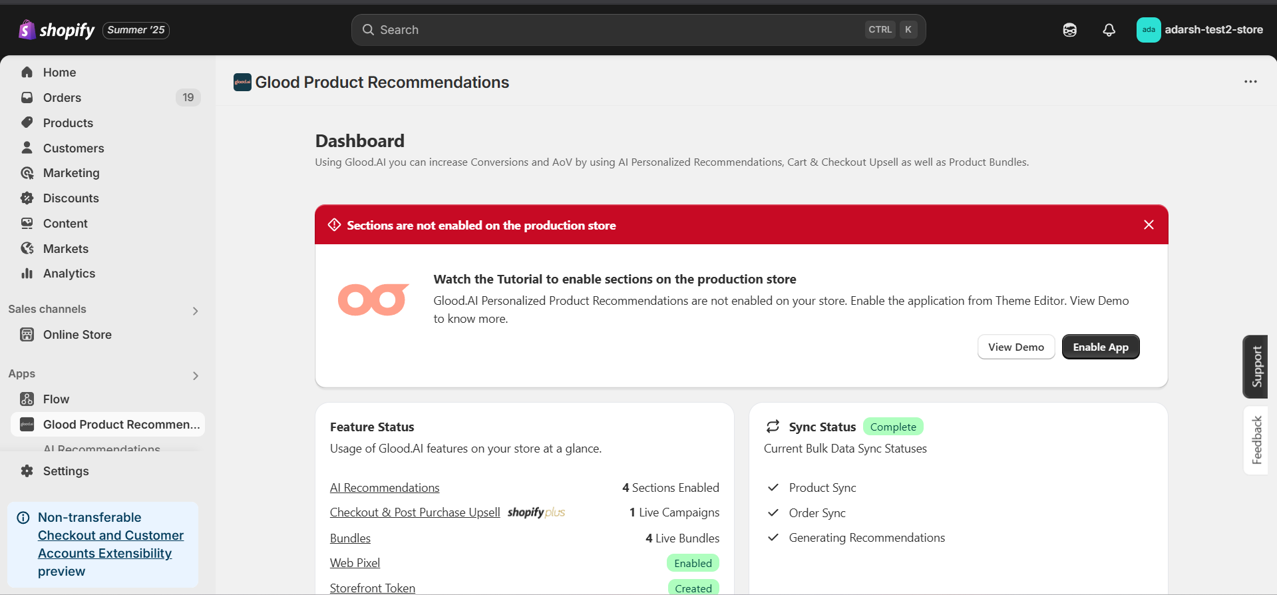Click the Order Sync checkmark

773,512
